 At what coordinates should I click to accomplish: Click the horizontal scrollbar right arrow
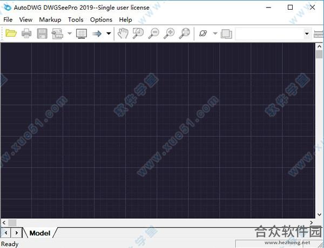312,223
